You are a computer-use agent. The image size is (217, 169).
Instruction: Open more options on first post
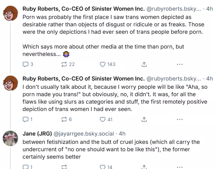(x=180, y=64)
